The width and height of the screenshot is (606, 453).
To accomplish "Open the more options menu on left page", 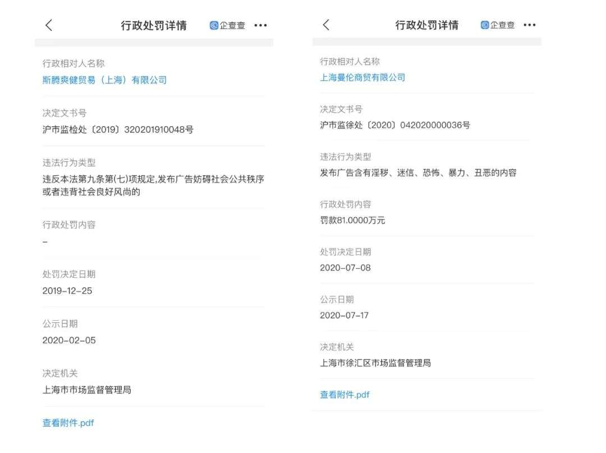I will coord(260,25).
